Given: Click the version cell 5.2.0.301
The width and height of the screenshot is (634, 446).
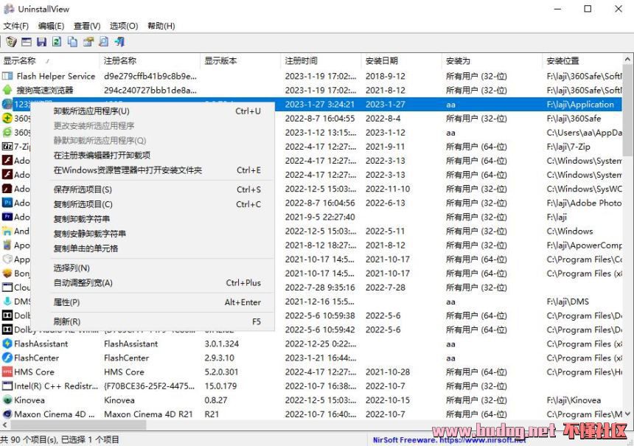Looking at the screenshot, I should tap(222, 372).
